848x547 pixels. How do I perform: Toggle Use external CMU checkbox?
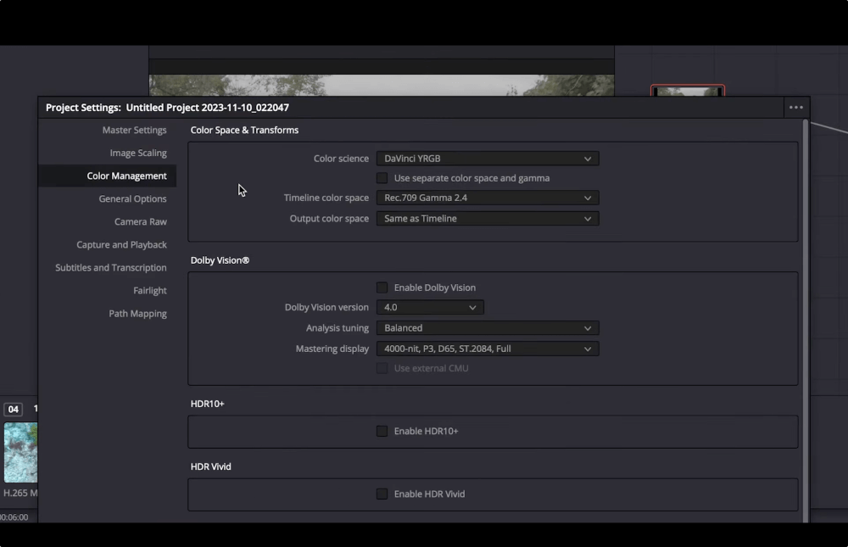[x=382, y=368]
